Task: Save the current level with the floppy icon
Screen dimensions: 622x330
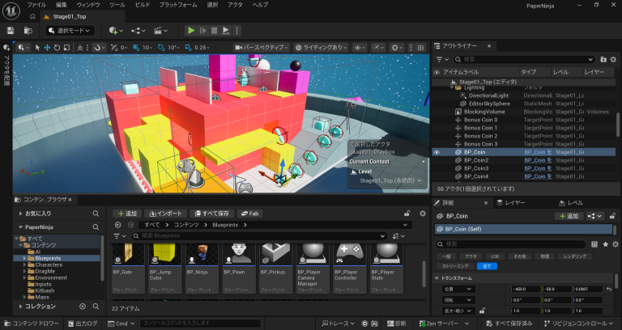Action: 11,31
